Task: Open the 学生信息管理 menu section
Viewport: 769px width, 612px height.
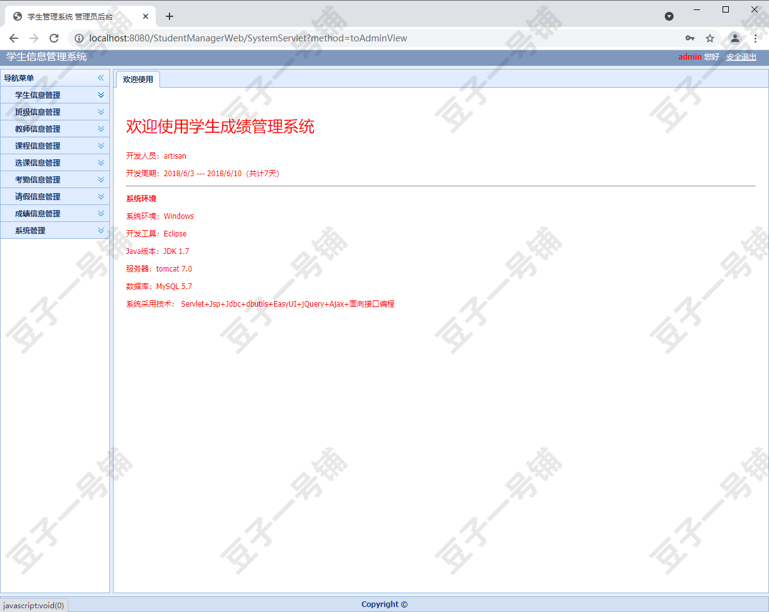Action: coord(55,95)
